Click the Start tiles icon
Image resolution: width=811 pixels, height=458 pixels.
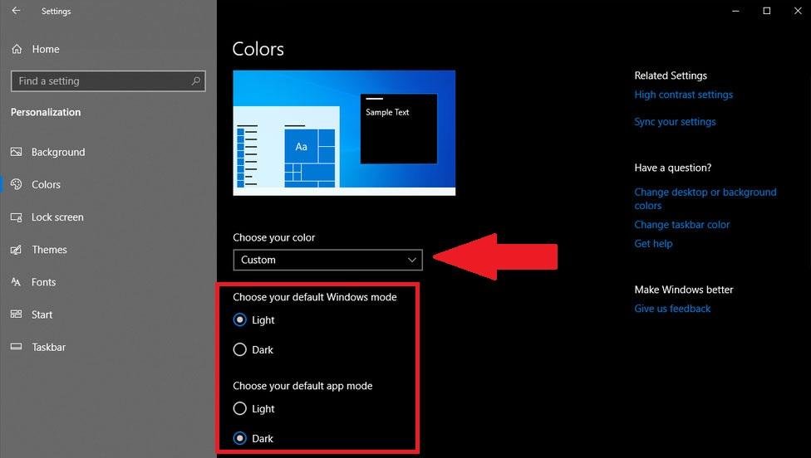pos(16,314)
